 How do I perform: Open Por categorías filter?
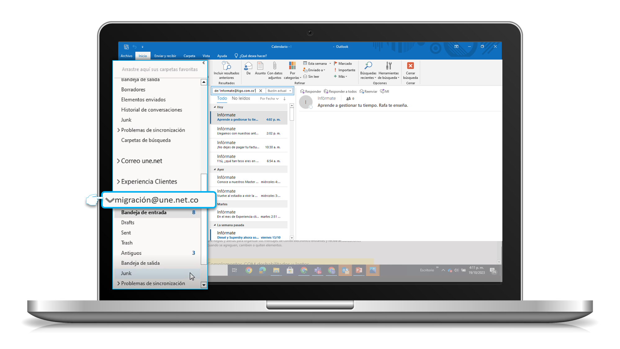(x=292, y=70)
